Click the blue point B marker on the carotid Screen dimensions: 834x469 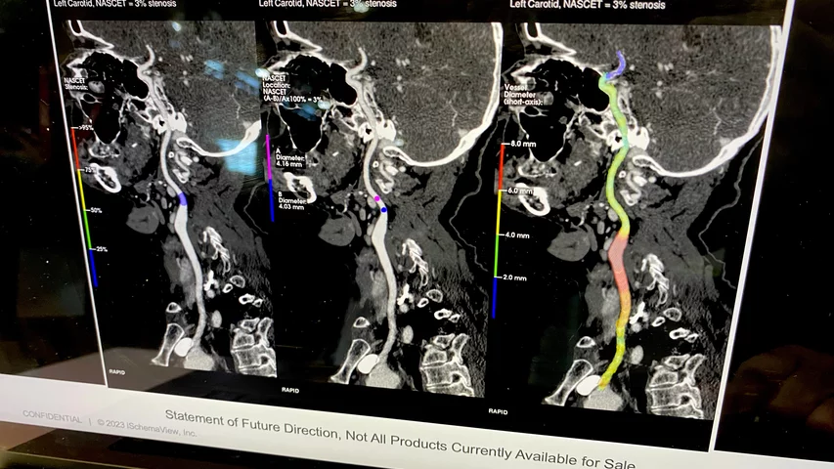[384, 211]
